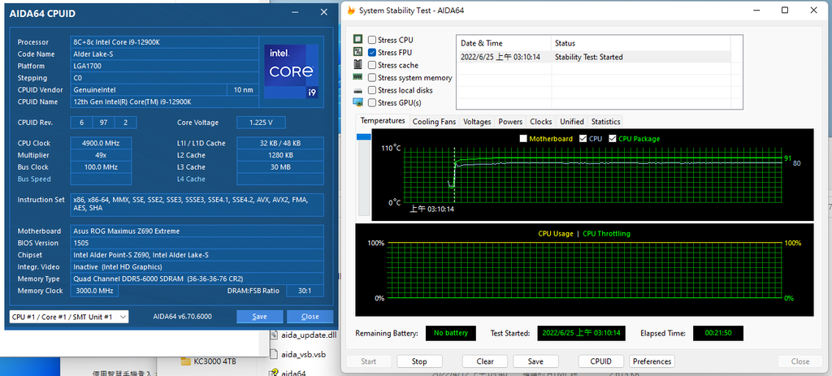Screen dimensions: 832x376
Task: Click the L2 Cache 1280 KB value
Action: (x=280, y=155)
